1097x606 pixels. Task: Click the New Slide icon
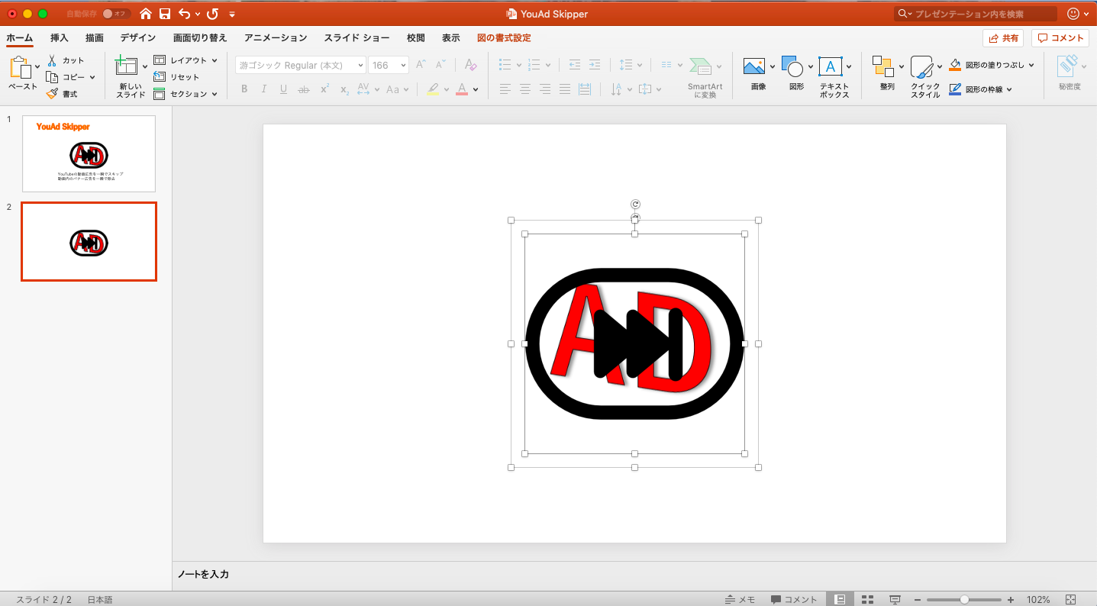pyautogui.click(x=126, y=67)
